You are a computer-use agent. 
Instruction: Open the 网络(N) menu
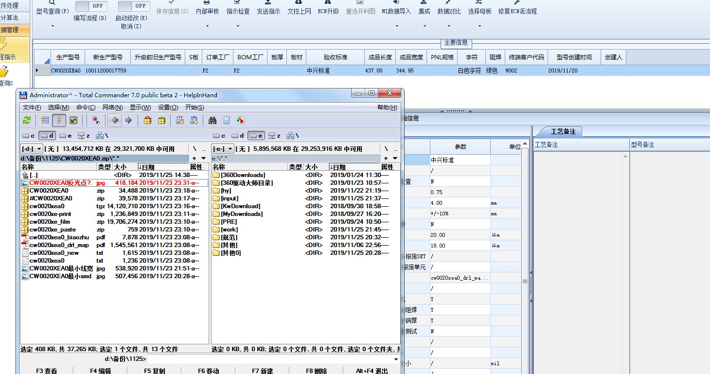pos(113,107)
